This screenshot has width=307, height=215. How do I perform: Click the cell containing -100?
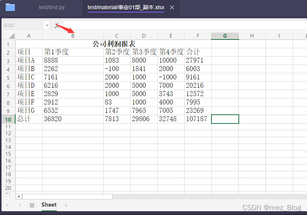coord(117,69)
